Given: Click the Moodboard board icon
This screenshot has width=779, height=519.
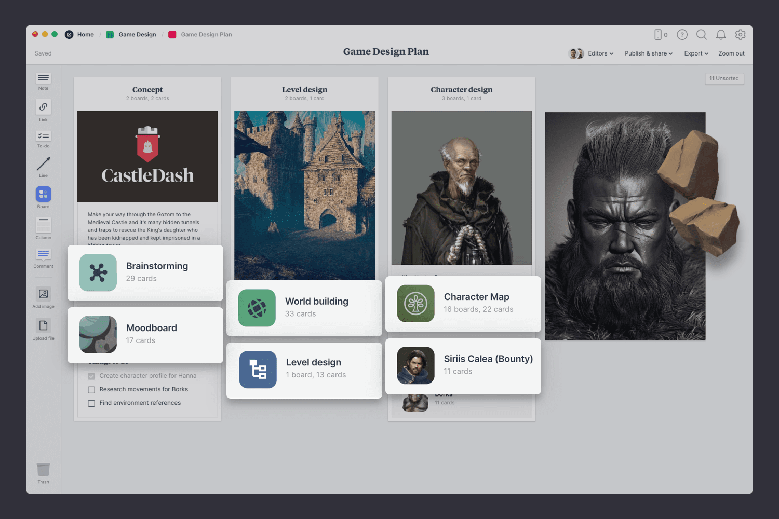Looking at the screenshot, I should coord(98,335).
